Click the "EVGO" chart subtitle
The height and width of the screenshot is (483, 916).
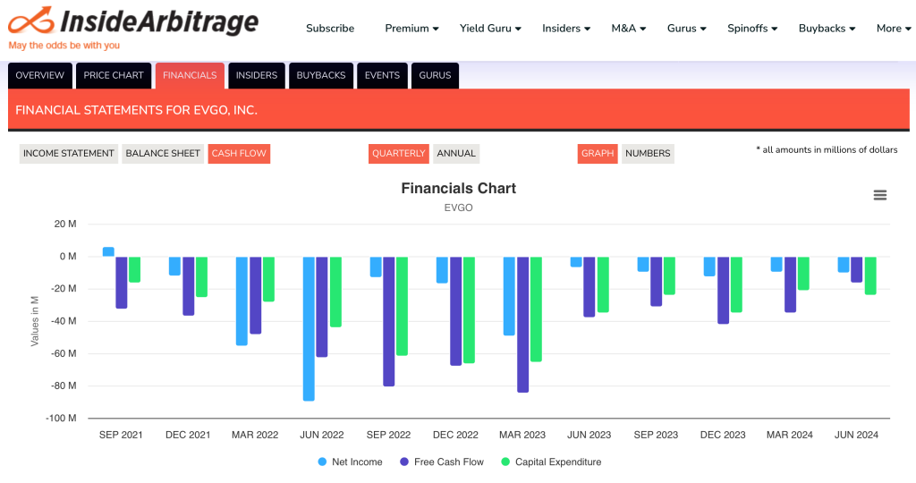tap(459, 208)
